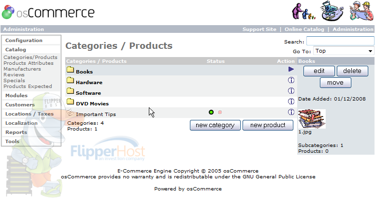Open the Books category name link
The image size is (375, 204).
(x=84, y=72)
